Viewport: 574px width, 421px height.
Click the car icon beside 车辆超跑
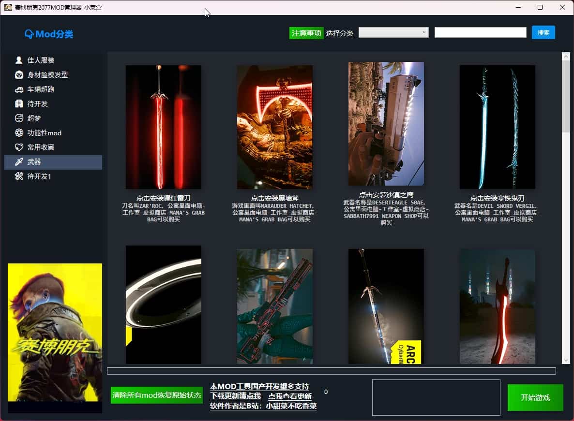tap(19, 89)
